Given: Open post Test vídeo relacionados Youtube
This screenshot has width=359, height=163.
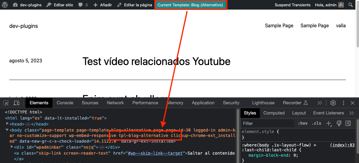Looking at the screenshot, I should (156, 61).
